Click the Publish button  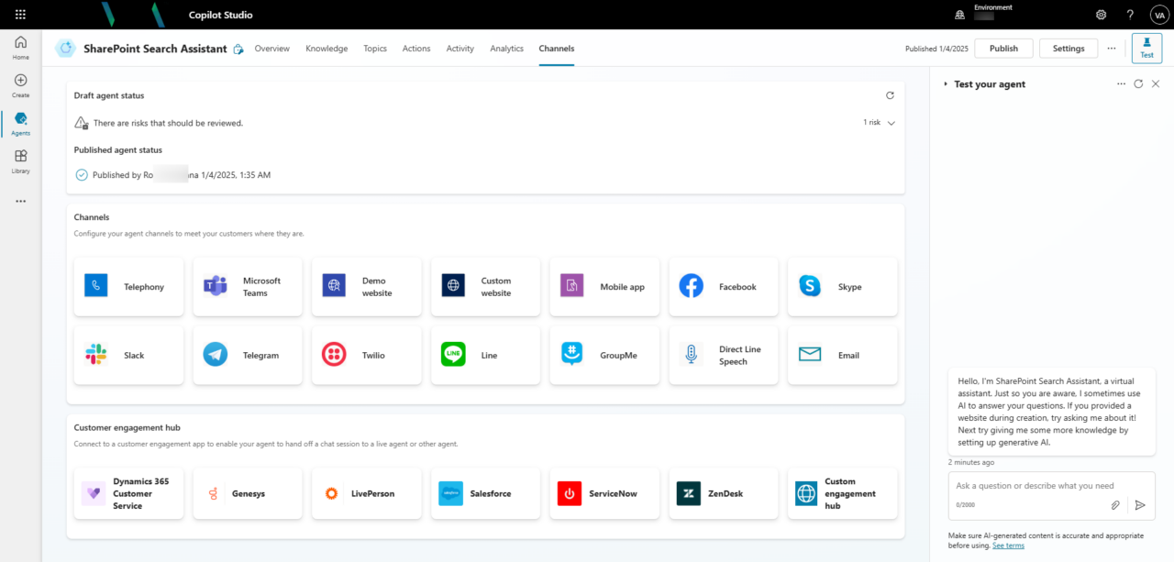click(1003, 49)
